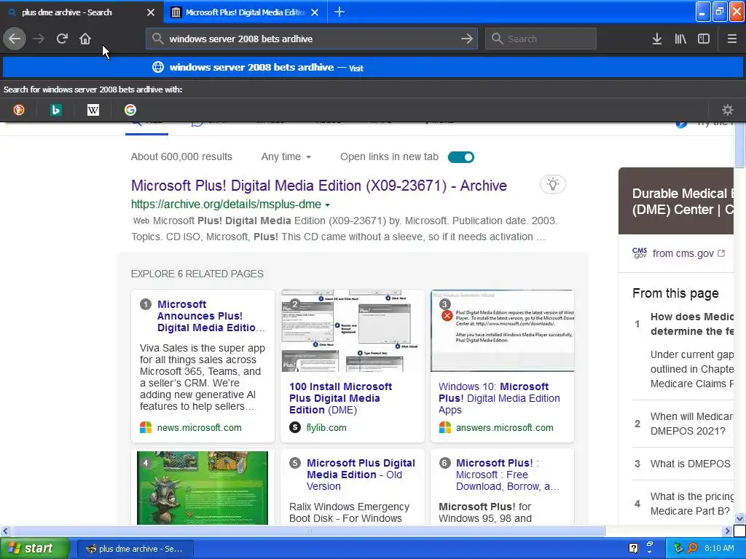This screenshot has width=746, height=559.
Task: Open the external link icon beside cms.gov
Action: click(721, 253)
